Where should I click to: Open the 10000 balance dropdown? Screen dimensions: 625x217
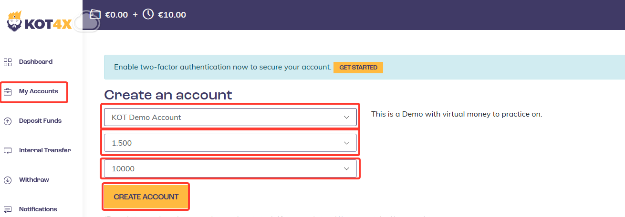230,168
